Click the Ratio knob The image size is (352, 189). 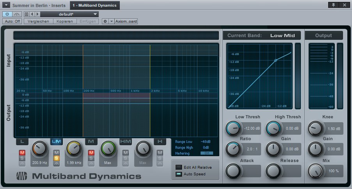pos(233,149)
